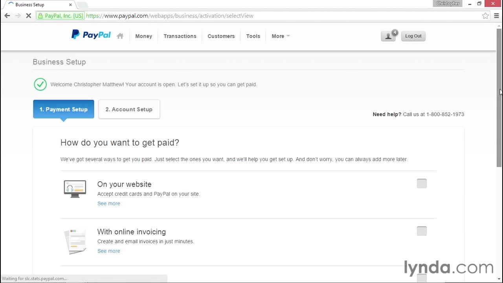This screenshot has height=283, width=503.
Task: Click the online invoicing documents icon
Action: click(x=75, y=242)
